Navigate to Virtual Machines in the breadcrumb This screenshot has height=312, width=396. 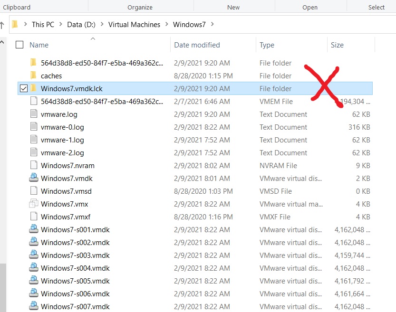[x=135, y=24]
